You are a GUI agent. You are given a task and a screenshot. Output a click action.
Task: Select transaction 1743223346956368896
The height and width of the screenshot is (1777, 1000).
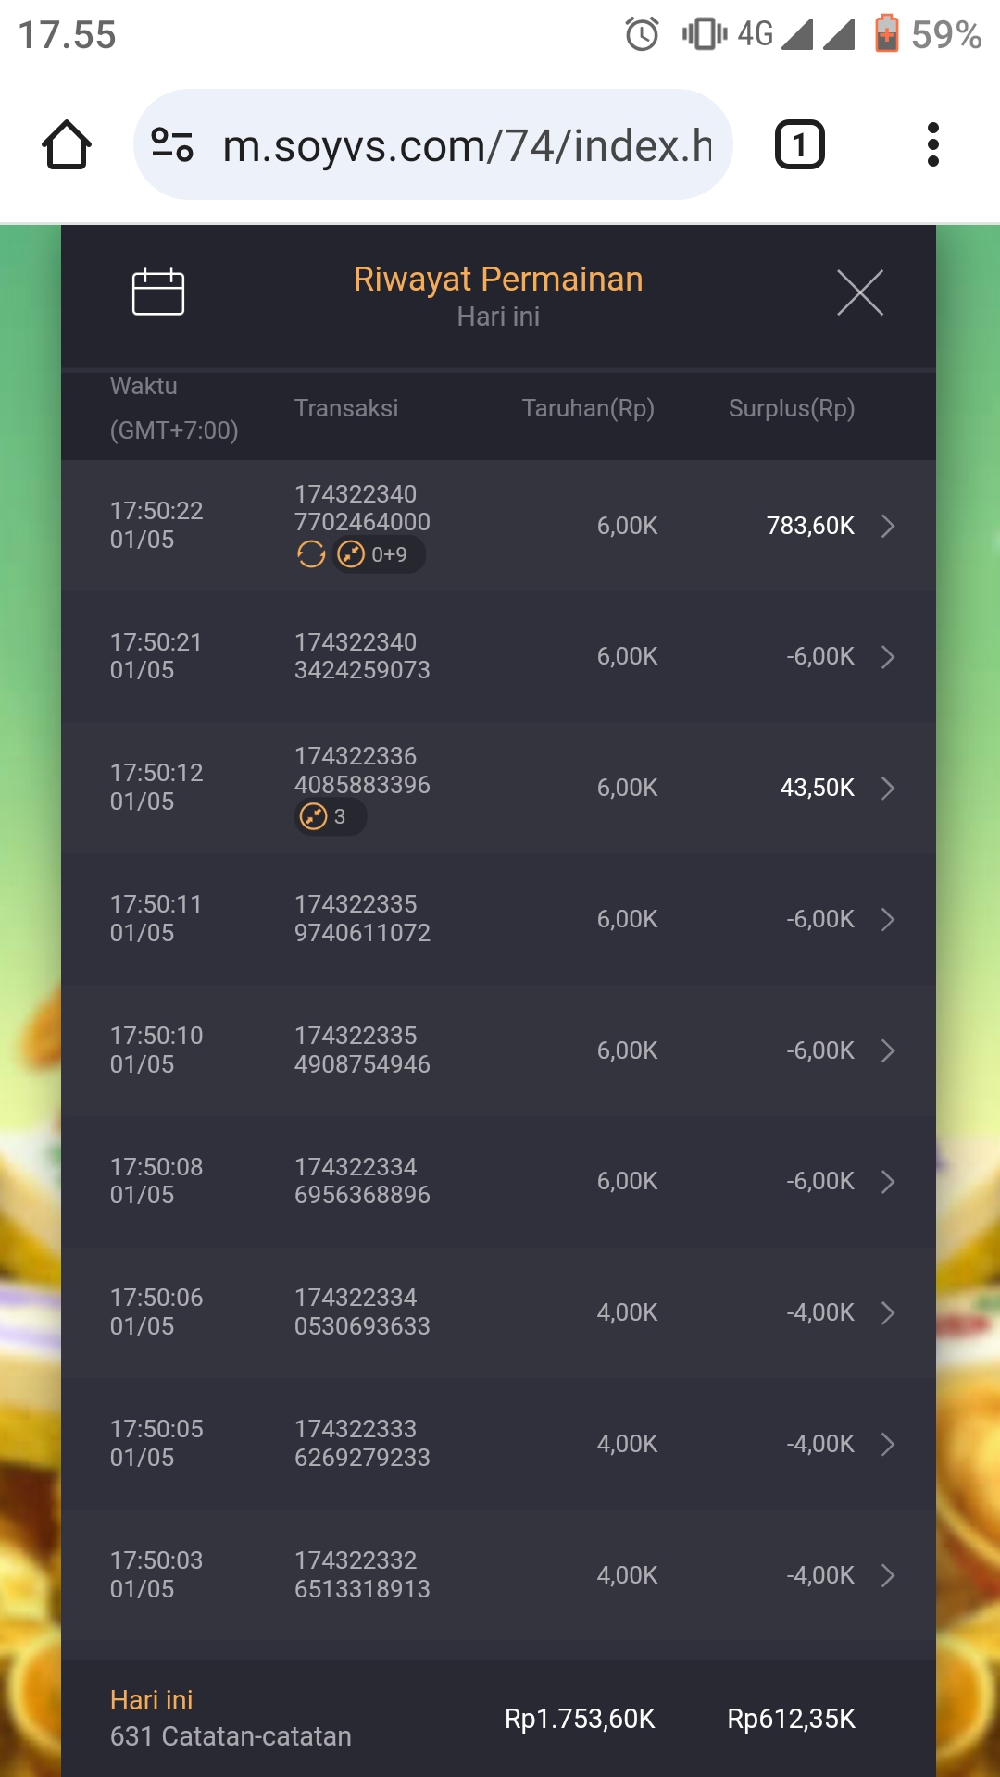(x=362, y=1181)
